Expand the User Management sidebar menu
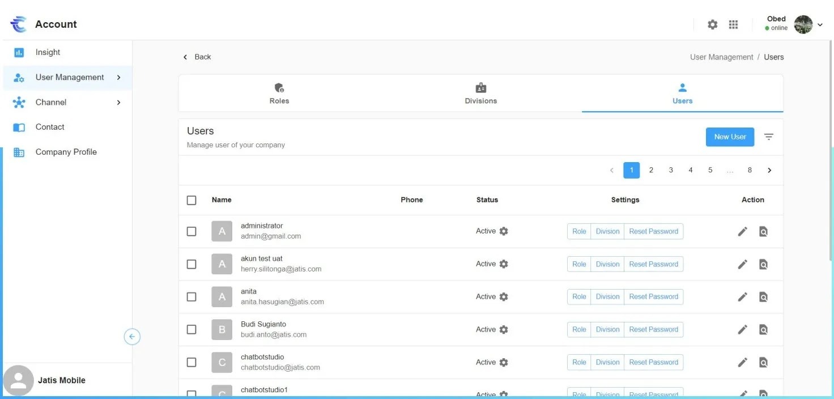The image size is (834, 399). (x=118, y=78)
